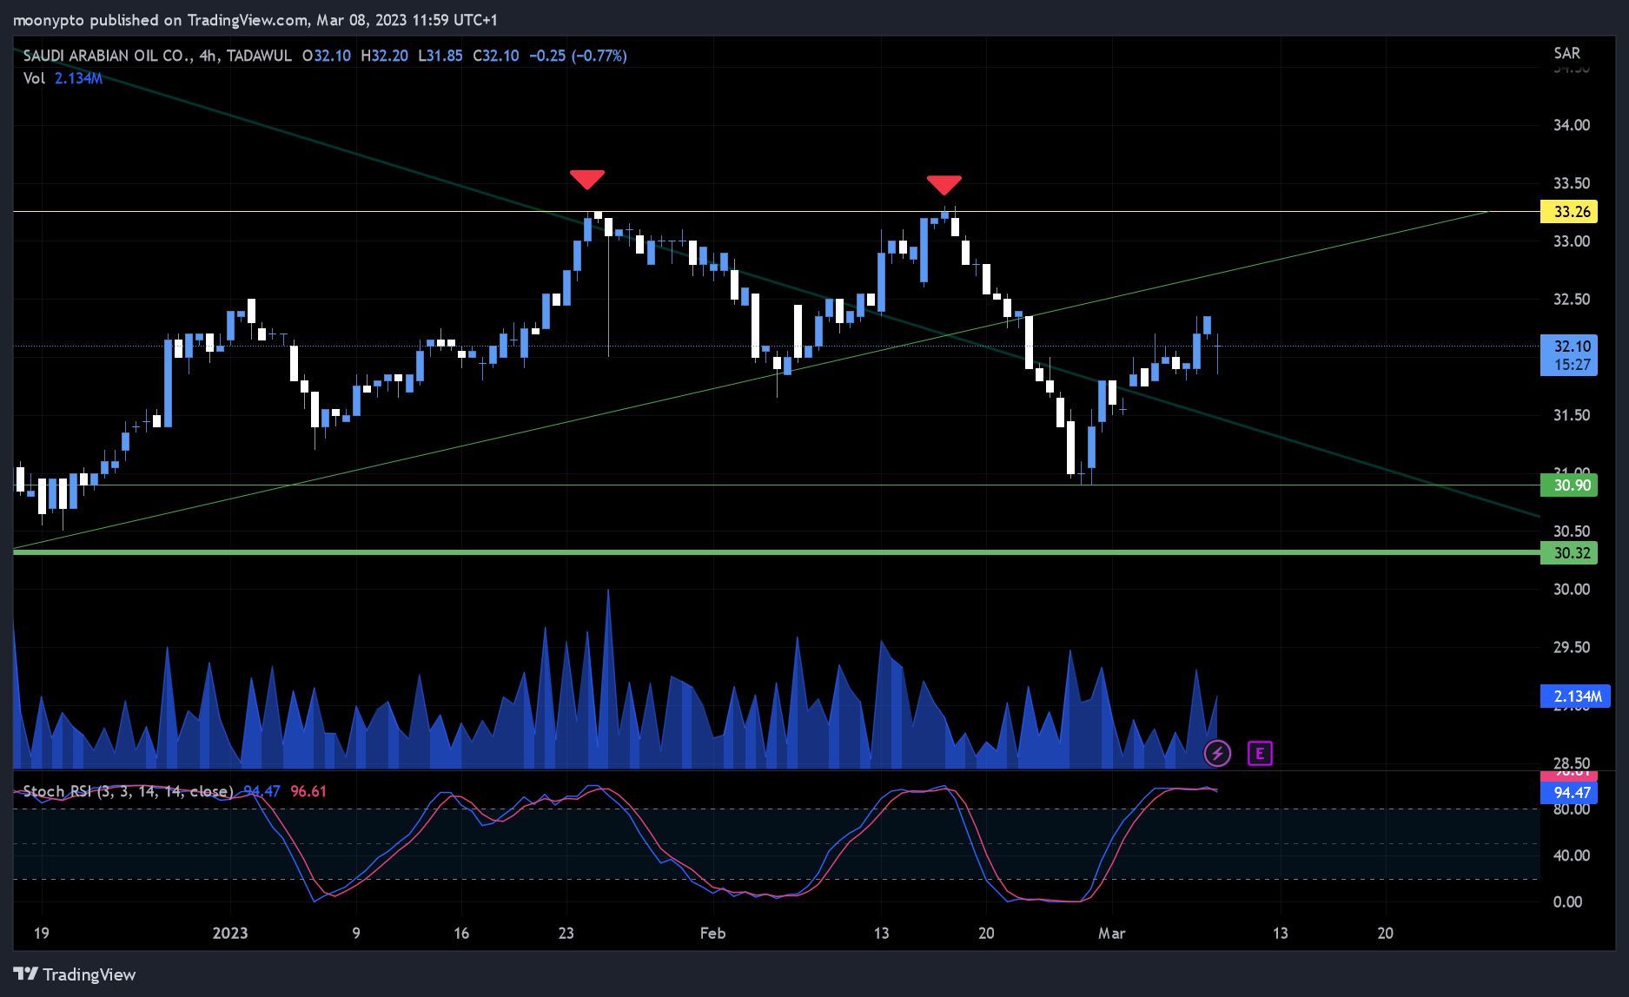Click the TADAWUL exchange text

pos(259,56)
